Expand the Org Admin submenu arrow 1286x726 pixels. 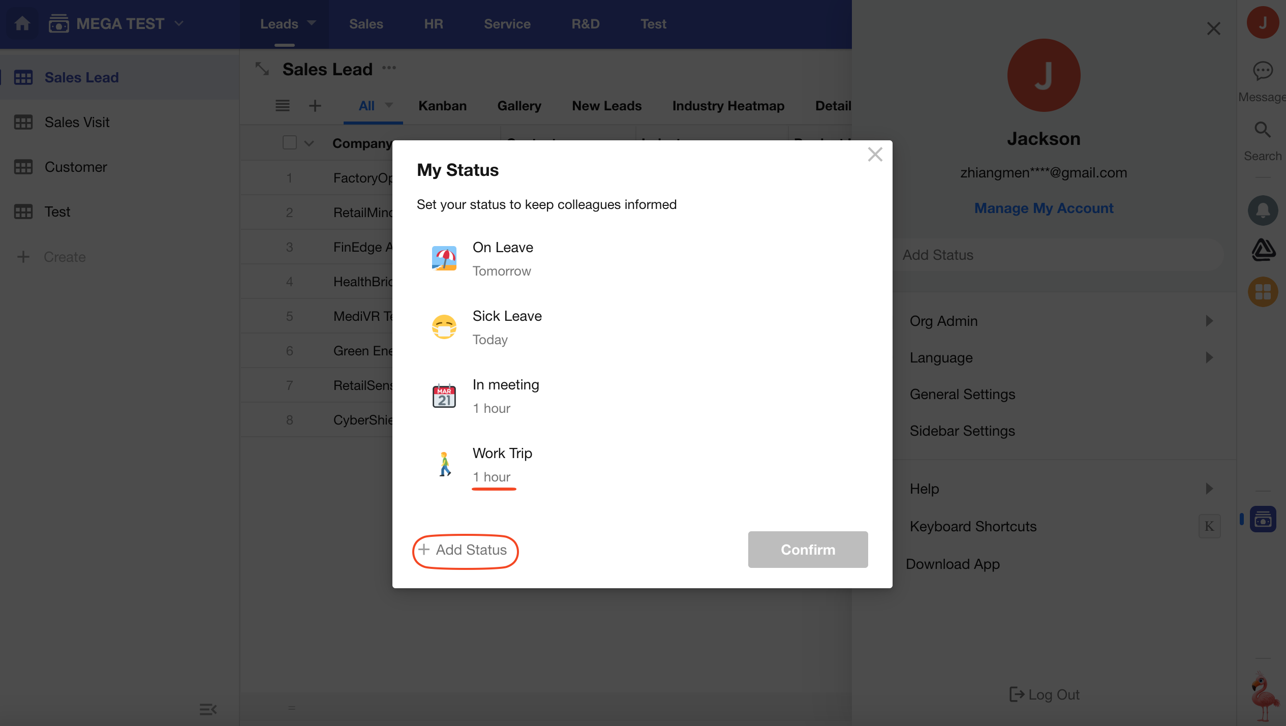[x=1209, y=321]
